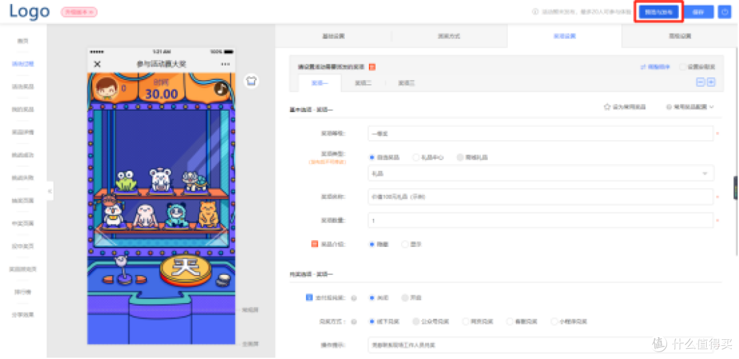
Task: Click the 调整顺序 reorder icon
Action: click(x=643, y=68)
